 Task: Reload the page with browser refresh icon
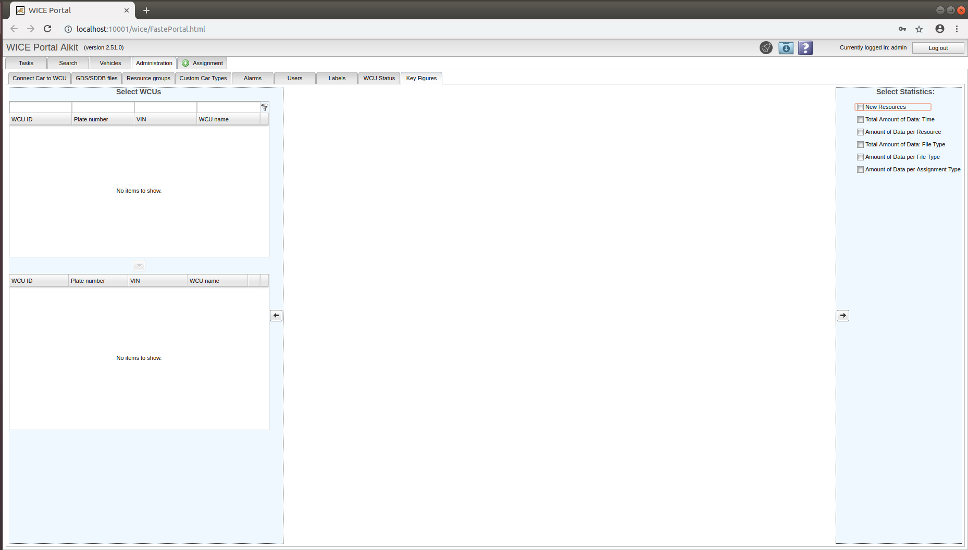(47, 29)
